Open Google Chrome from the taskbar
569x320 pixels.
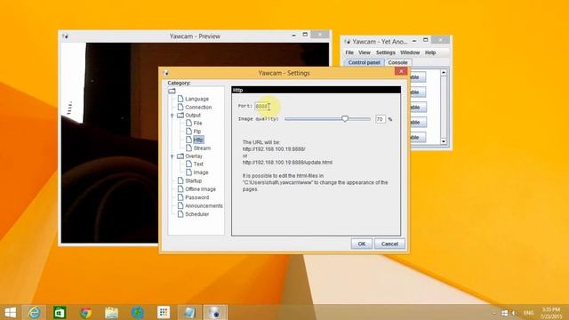click(x=85, y=312)
